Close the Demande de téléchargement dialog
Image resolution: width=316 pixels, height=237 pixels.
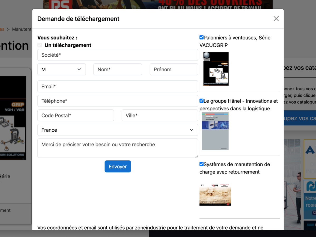point(276,18)
